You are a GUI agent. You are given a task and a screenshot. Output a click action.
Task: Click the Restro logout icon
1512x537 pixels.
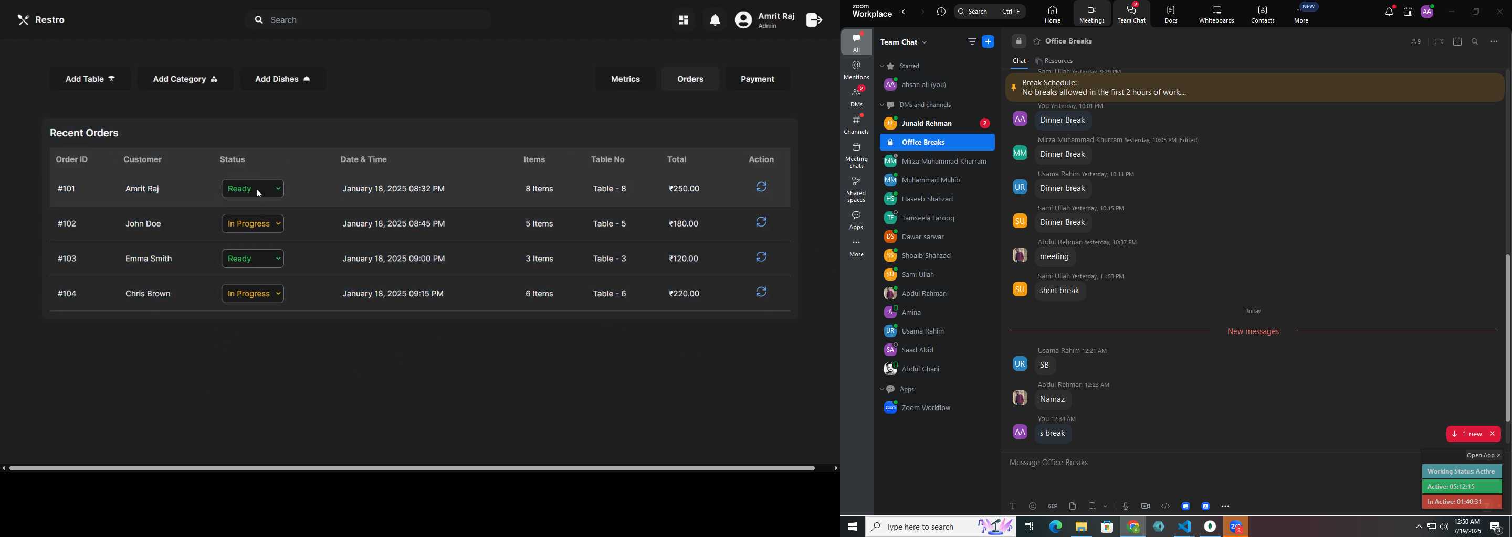coord(814,20)
